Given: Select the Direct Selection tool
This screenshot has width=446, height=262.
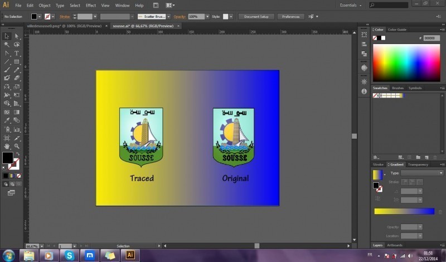Looking at the screenshot, I should [17, 36].
